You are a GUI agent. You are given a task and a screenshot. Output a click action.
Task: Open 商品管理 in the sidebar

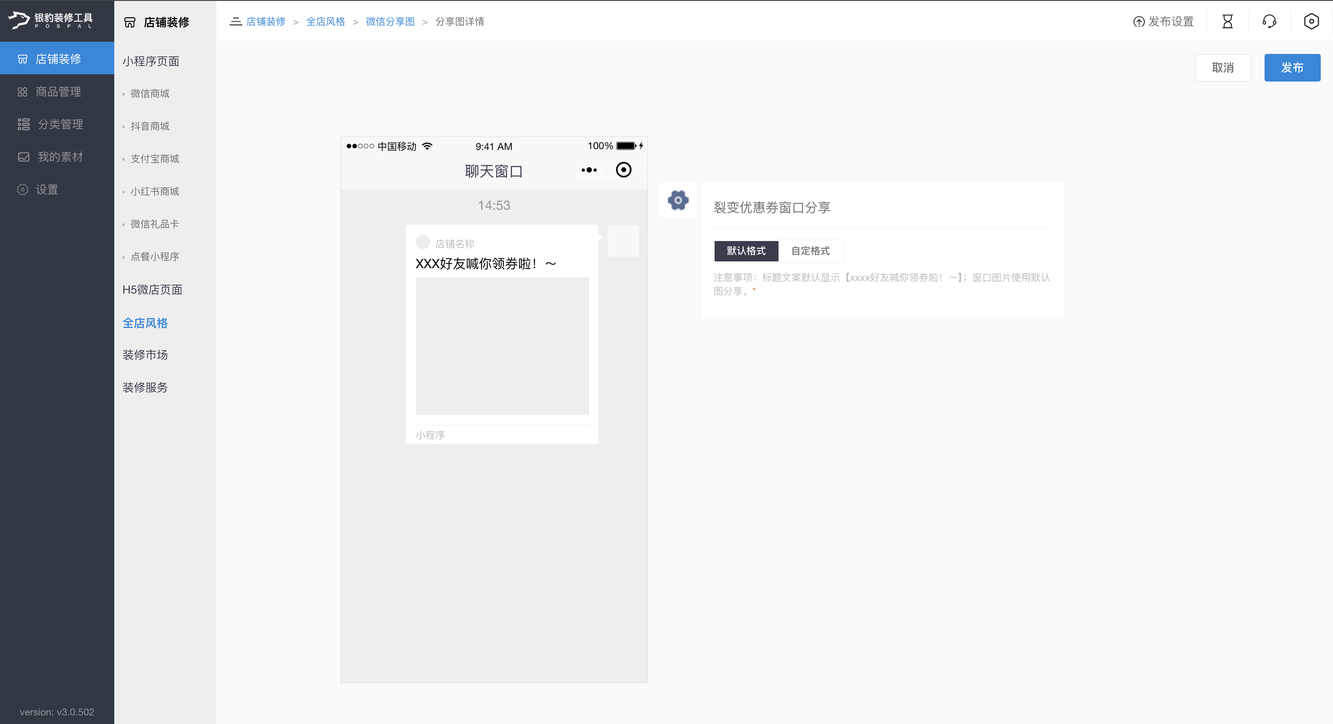coord(57,92)
